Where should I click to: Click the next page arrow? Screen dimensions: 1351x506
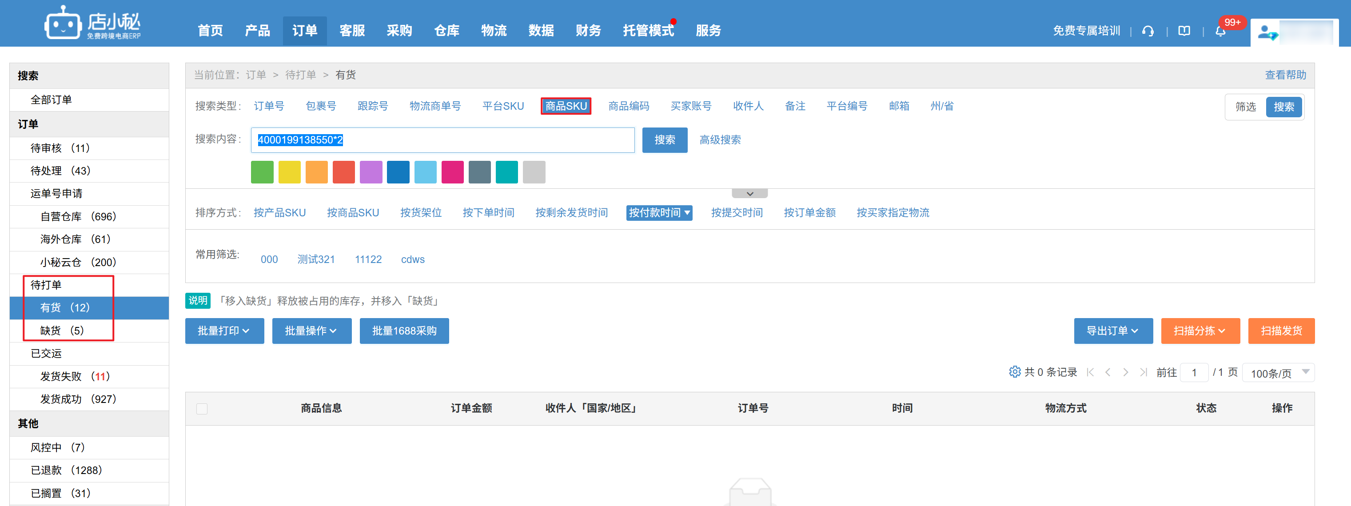[x=1125, y=372]
